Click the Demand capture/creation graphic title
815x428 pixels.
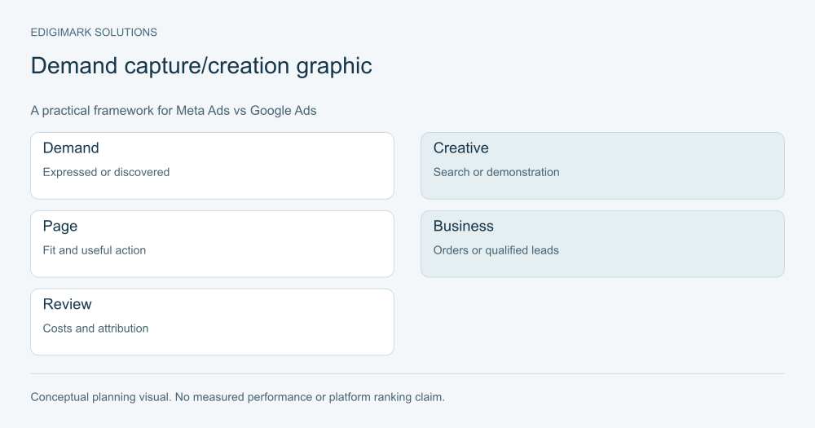pos(201,66)
